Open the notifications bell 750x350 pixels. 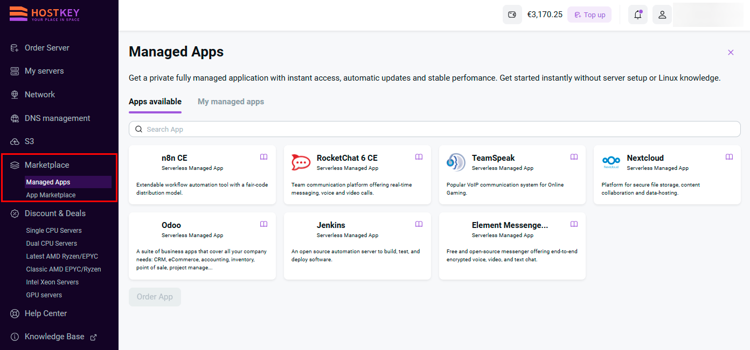click(638, 15)
